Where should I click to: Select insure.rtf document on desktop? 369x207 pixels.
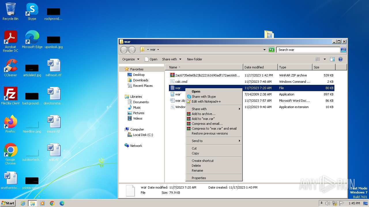54,124
